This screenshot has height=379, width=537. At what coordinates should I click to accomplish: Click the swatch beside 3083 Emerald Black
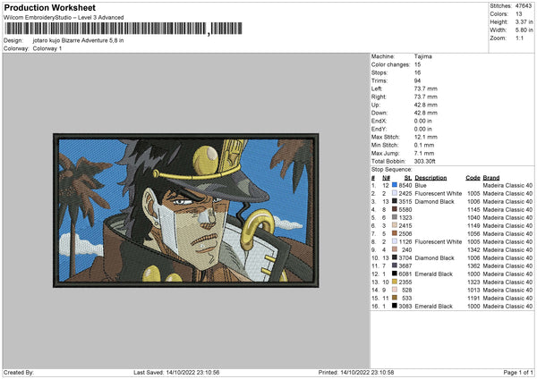[395, 306]
